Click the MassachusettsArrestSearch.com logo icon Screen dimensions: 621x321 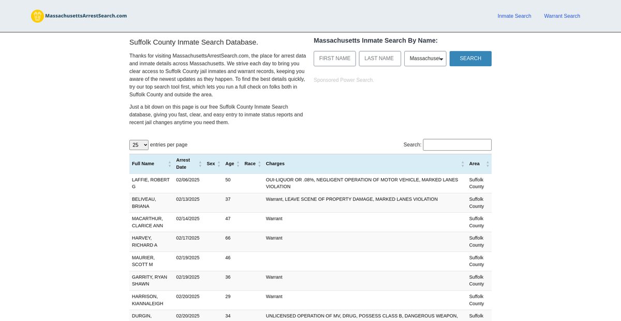[37, 16]
